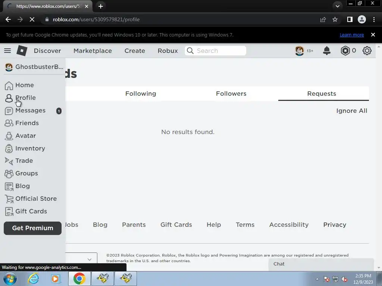
Task: Open the header avatar thumbnail
Action: point(300,51)
